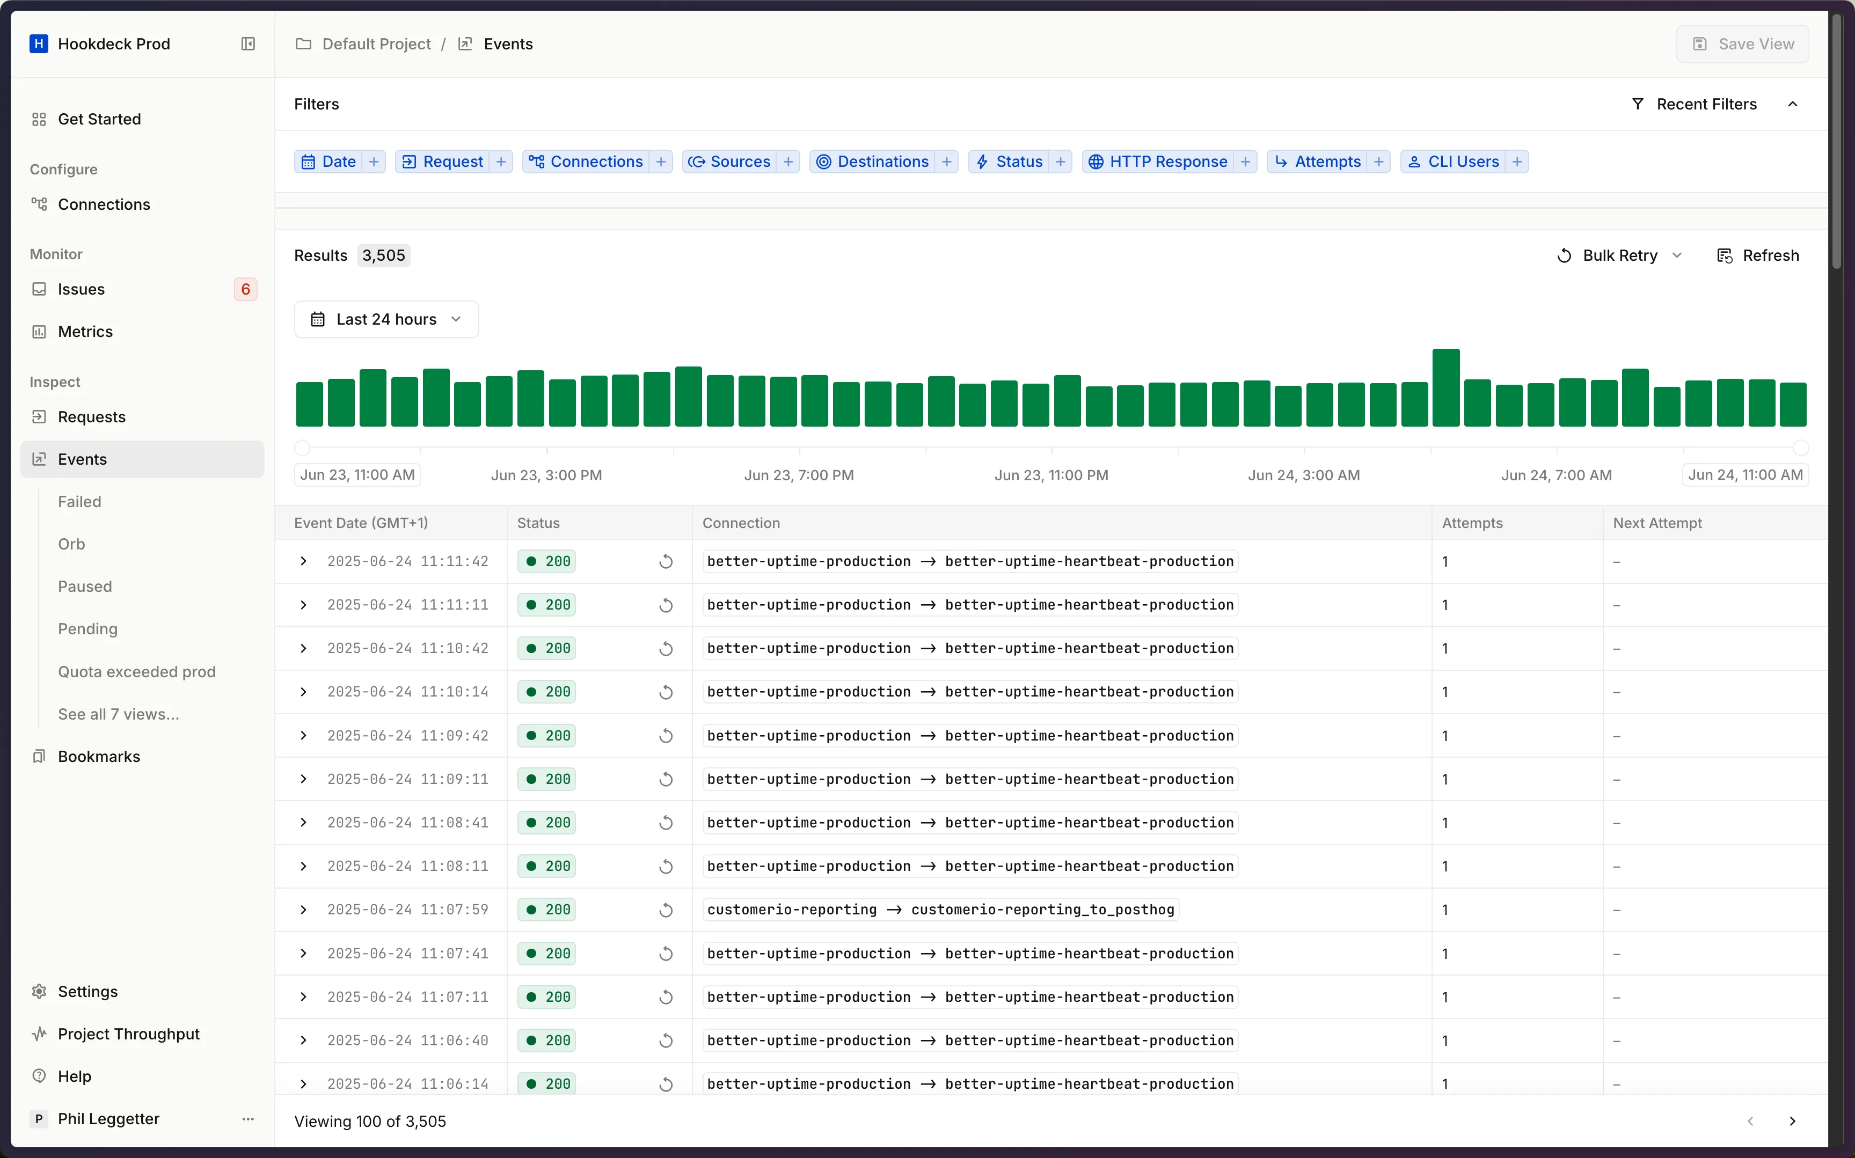
Task: Go to Issues in the sidebar
Action: point(142,290)
